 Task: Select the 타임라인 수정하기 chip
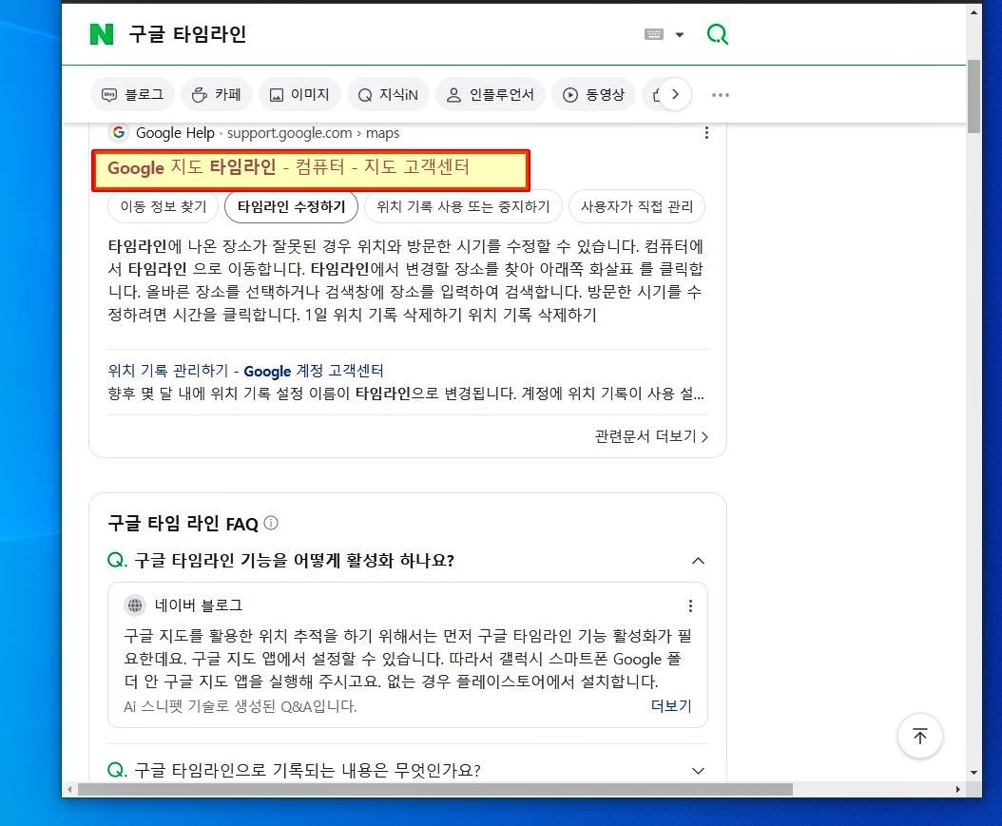(x=292, y=206)
